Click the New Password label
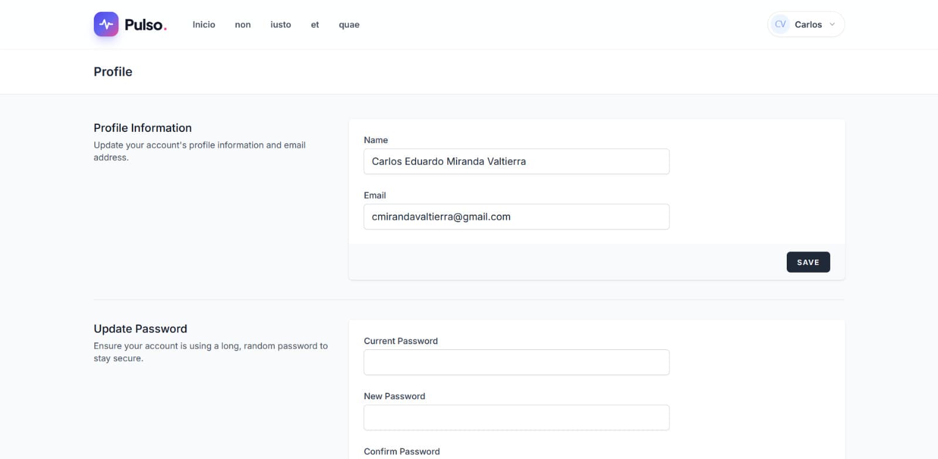The width and height of the screenshot is (938, 459). 394,396
